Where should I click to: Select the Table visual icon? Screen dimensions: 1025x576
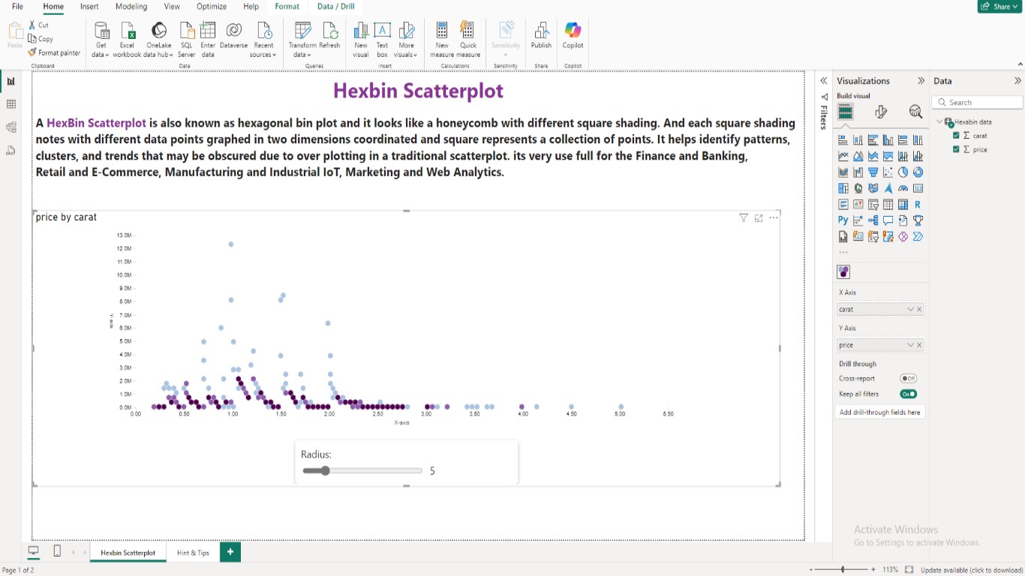pos(888,204)
